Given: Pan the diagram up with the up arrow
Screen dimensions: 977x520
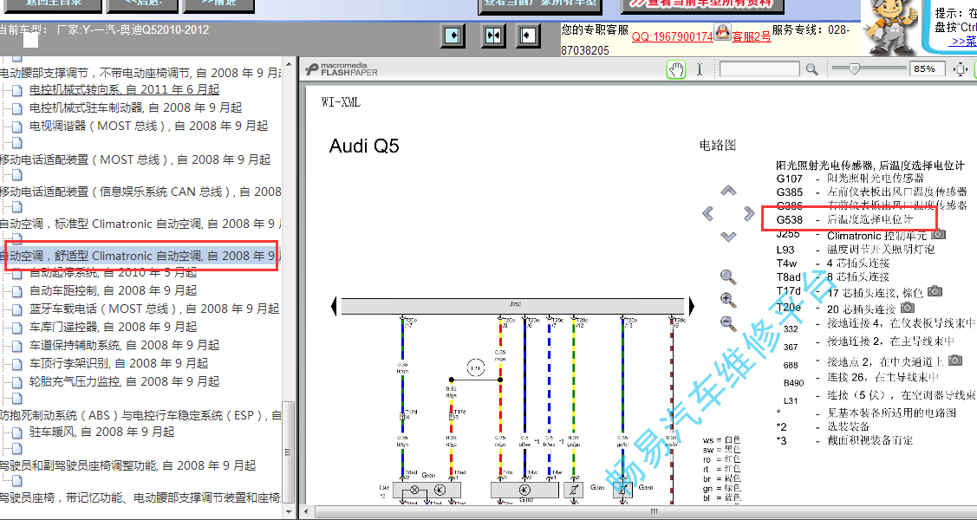Looking at the screenshot, I should 728,191.
